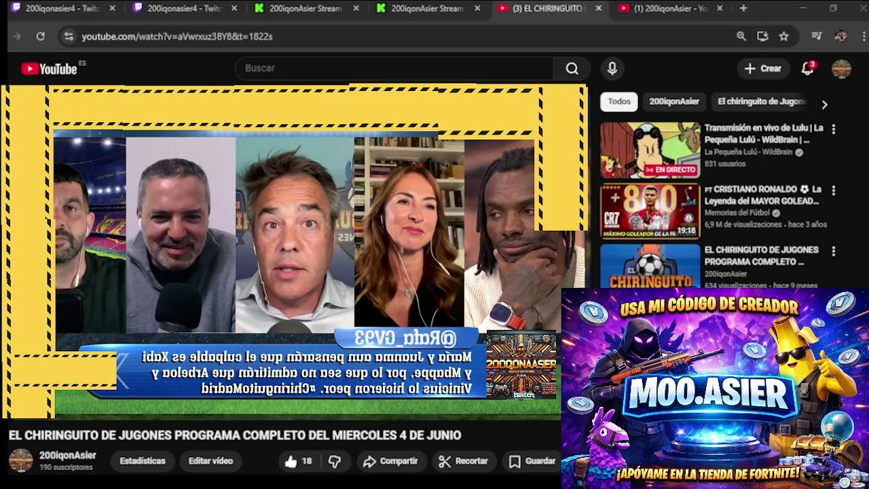This screenshot has width=869, height=489.
Task: Open the first 200iqonAsier Stream Kick tab
Action: click(299, 8)
